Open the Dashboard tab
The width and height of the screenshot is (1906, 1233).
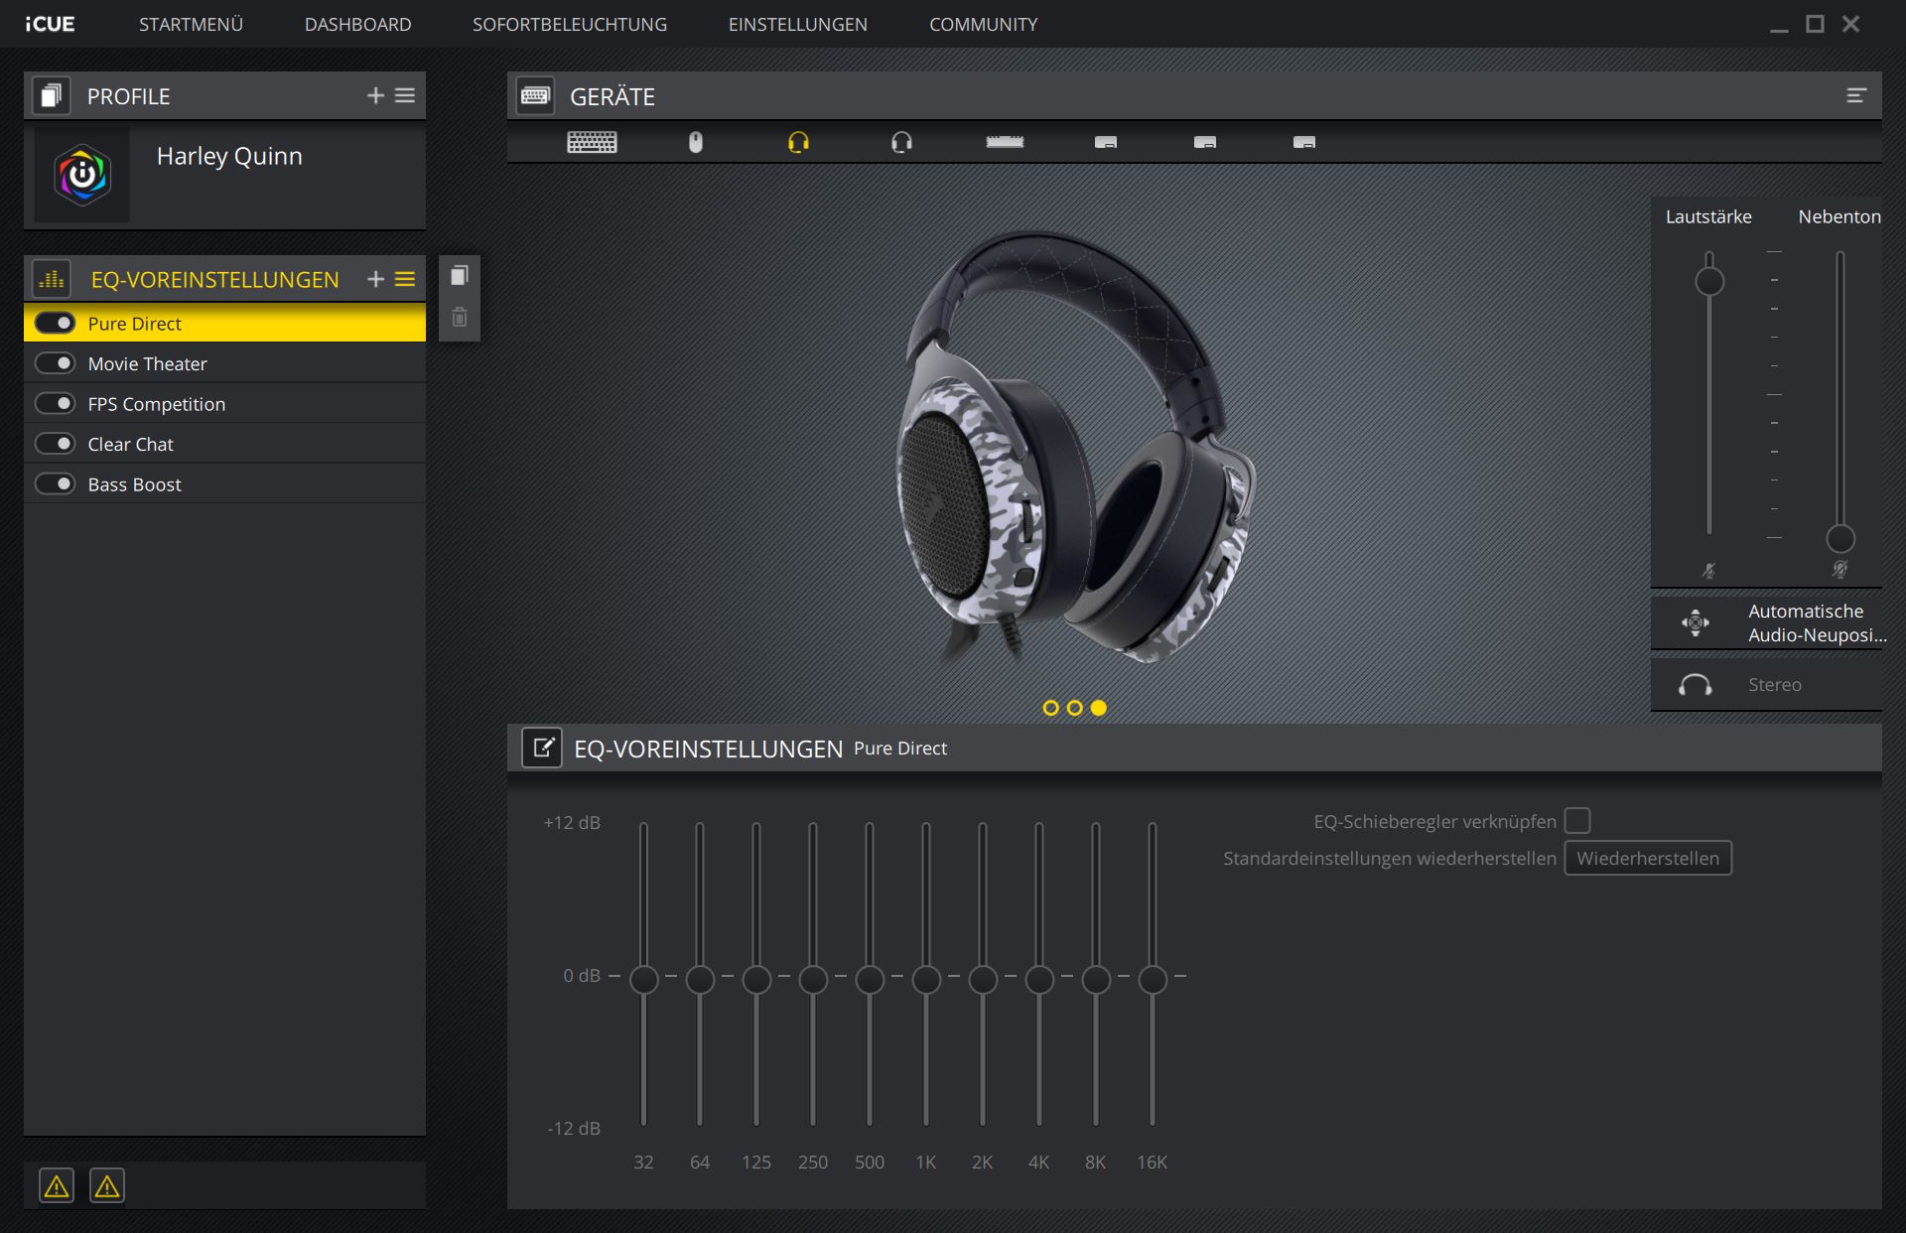(x=357, y=24)
